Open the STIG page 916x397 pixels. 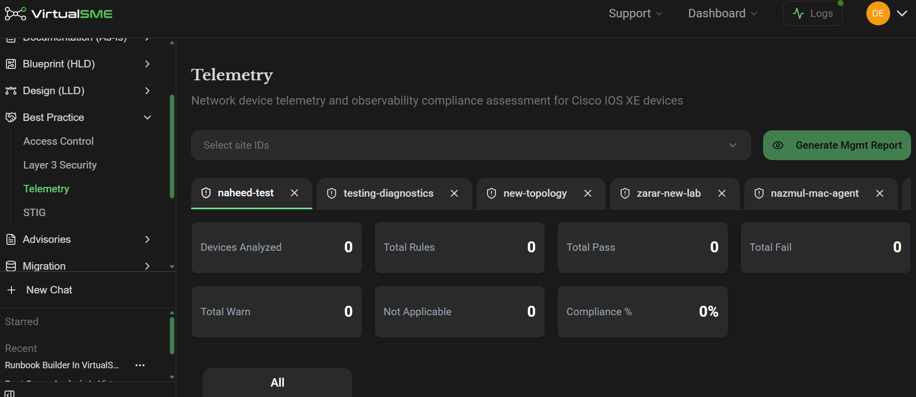pyautogui.click(x=34, y=213)
